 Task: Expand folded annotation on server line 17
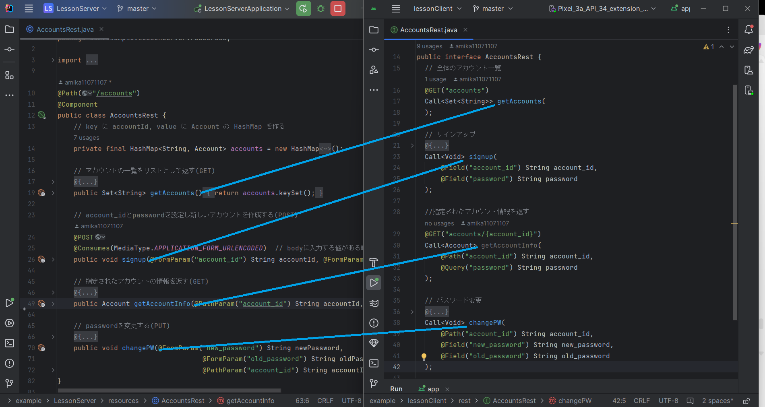click(53, 182)
